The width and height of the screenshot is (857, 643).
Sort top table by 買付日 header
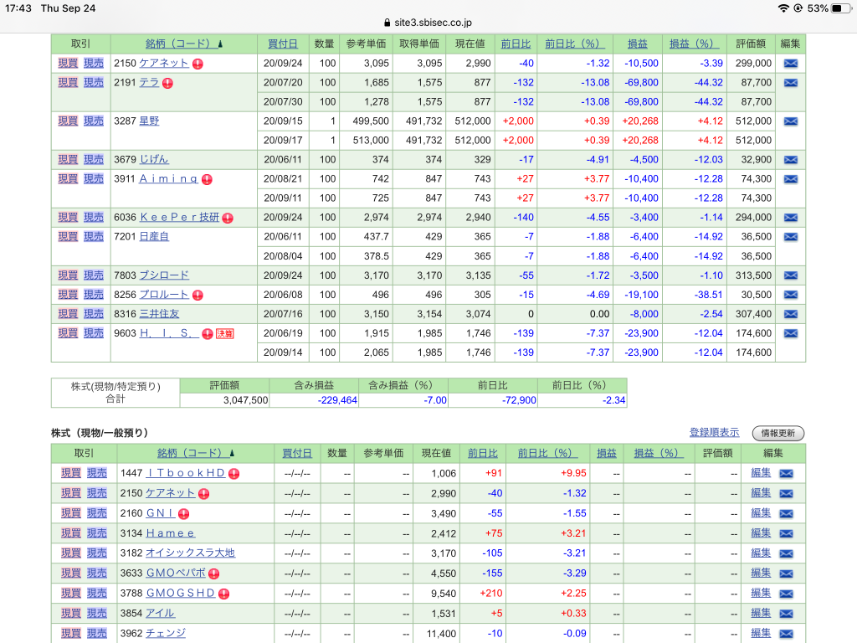(283, 44)
